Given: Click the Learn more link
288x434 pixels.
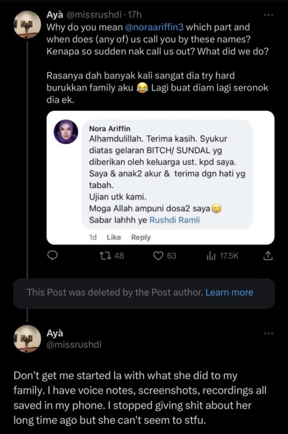Looking at the screenshot, I should [x=229, y=293].
